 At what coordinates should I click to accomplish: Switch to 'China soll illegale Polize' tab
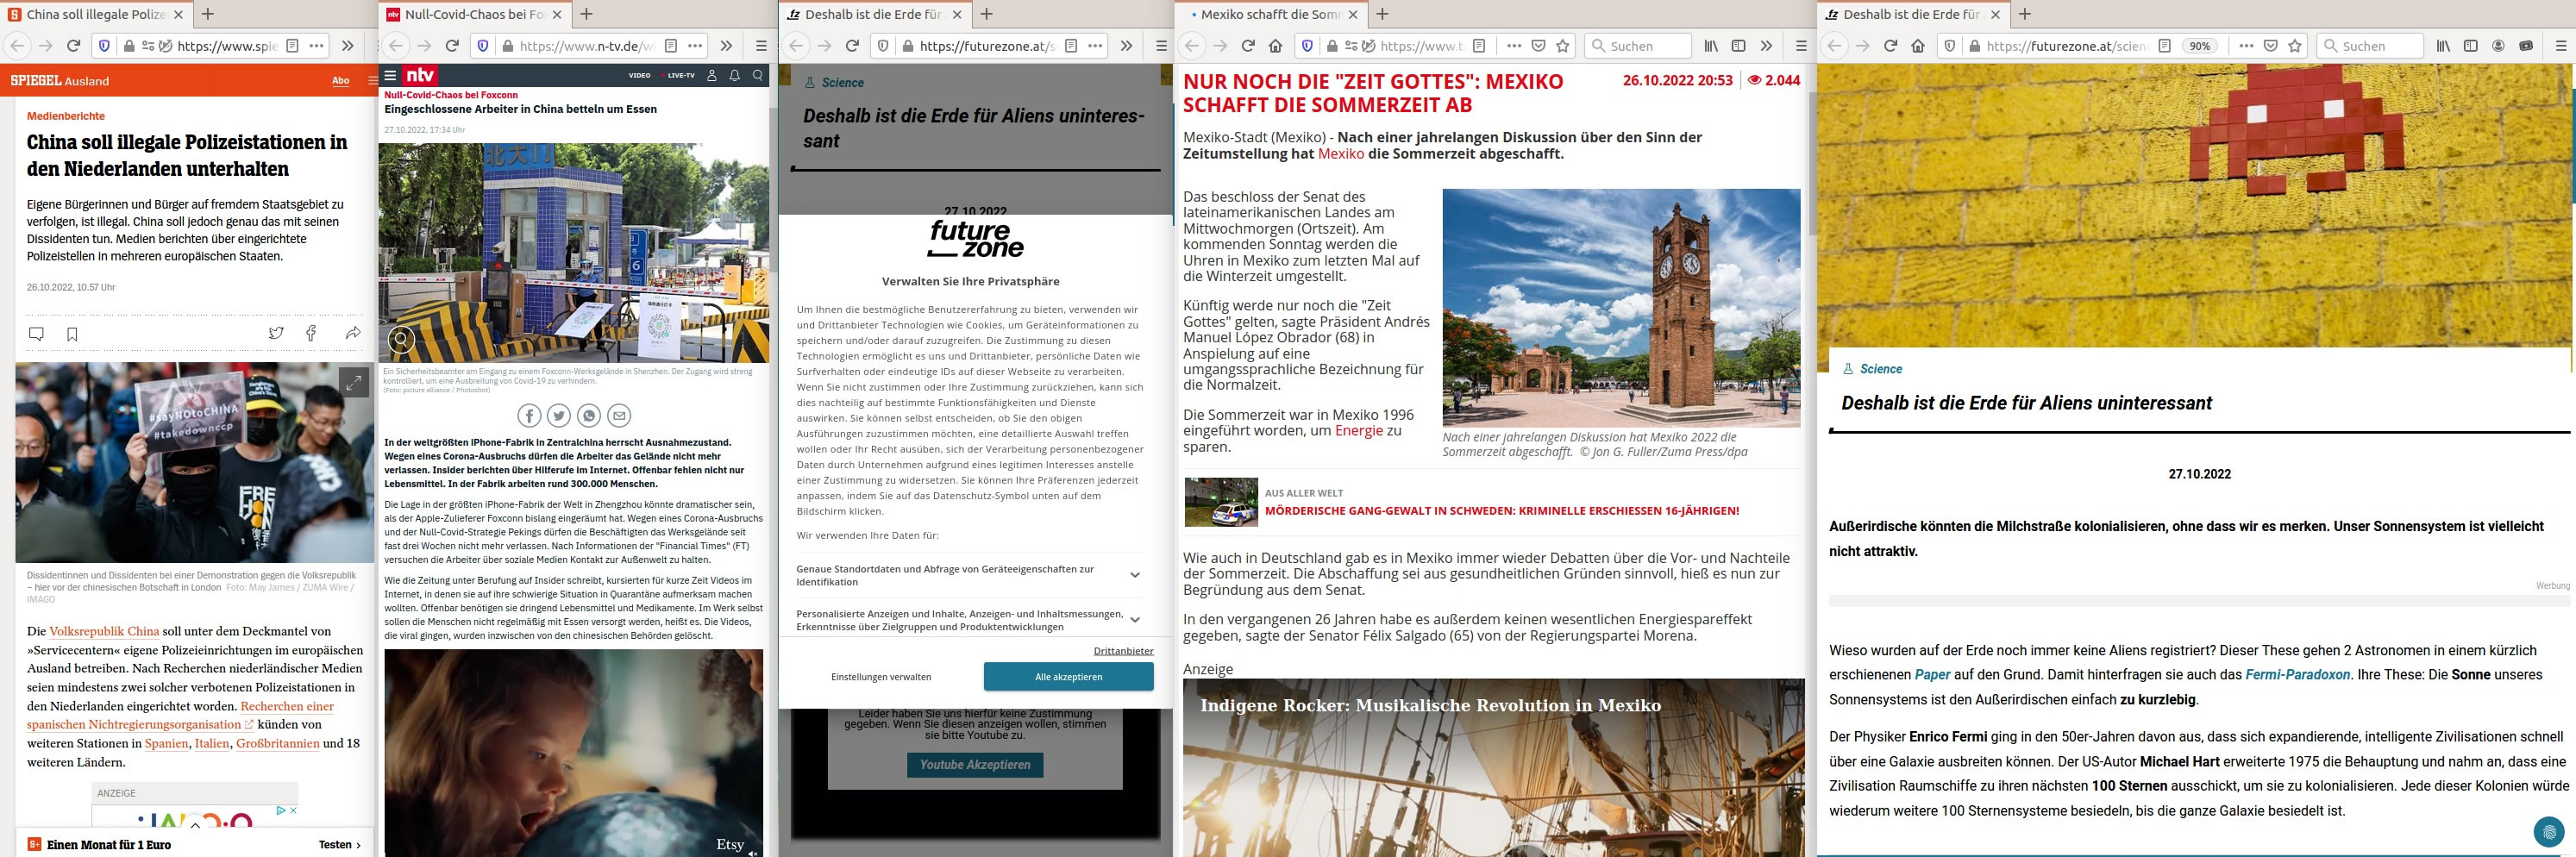[95, 14]
